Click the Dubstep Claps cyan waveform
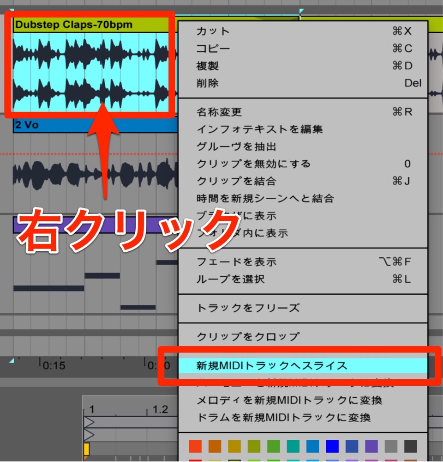 pyautogui.click(x=91, y=72)
